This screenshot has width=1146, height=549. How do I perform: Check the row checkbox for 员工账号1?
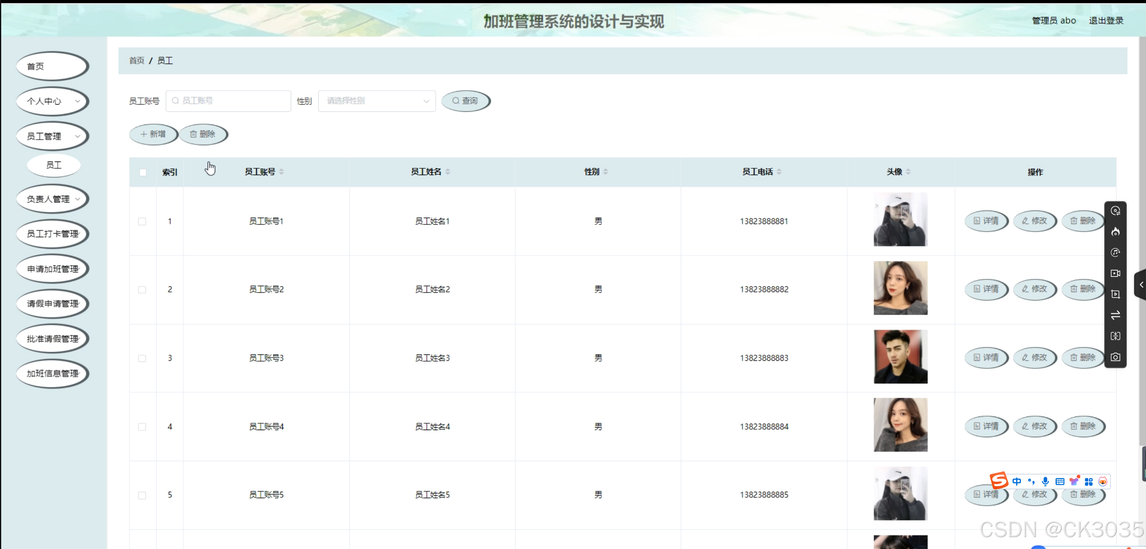click(x=142, y=222)
